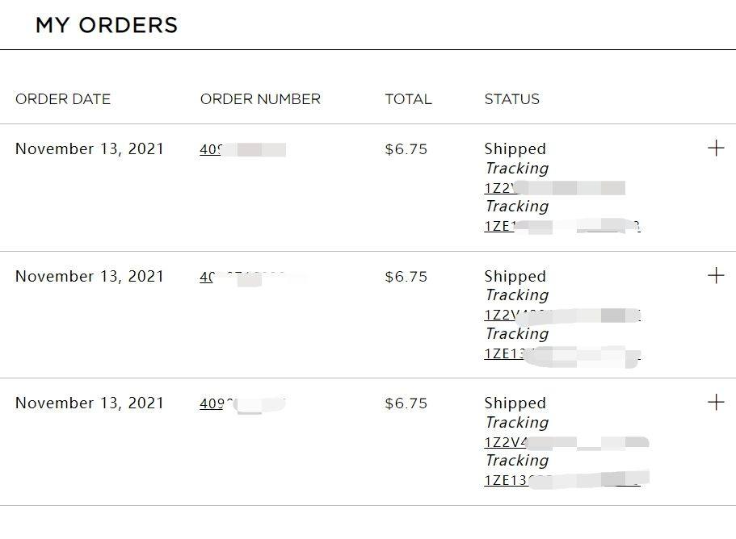Open first order's 1ZE1 tracking link

(x=562, y=226)
